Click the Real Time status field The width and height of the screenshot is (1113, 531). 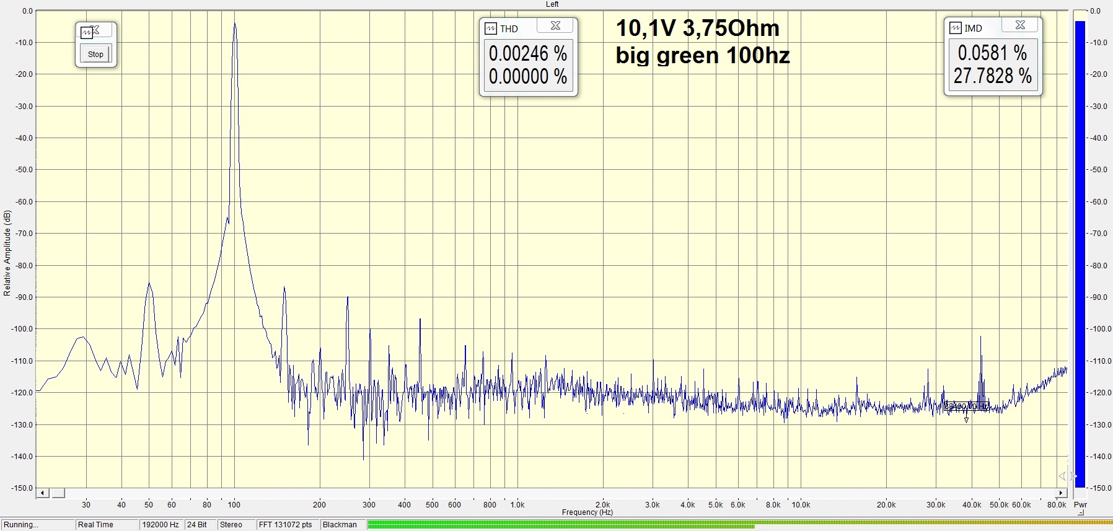tap(107, 525)
